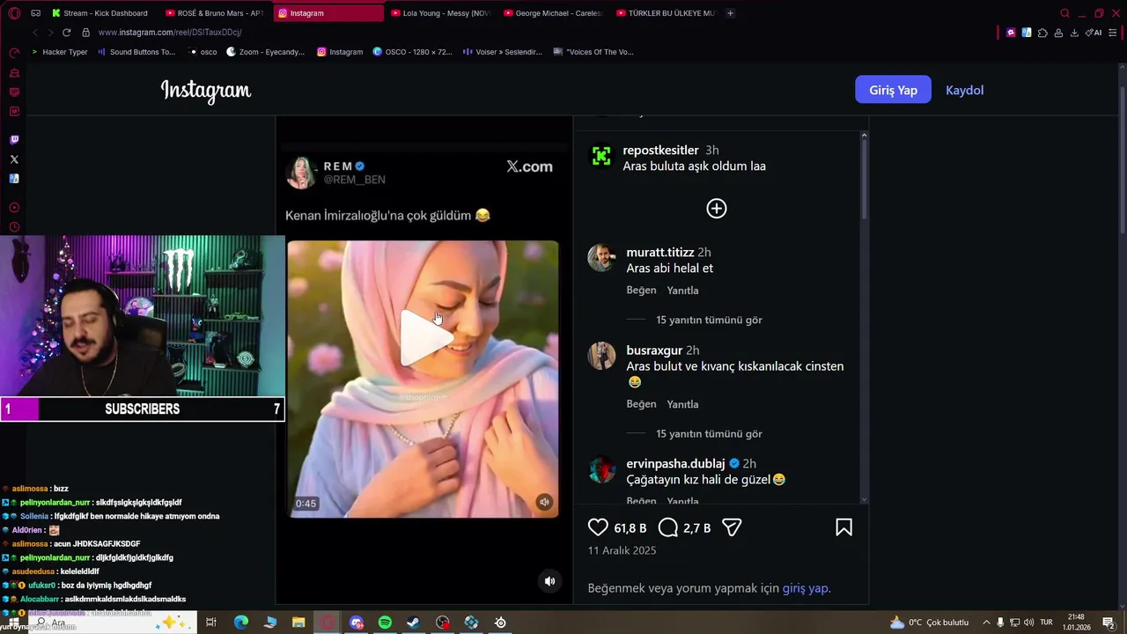
Task: Unmute the reel using bottom speaker button
Action: [x=549, y=581]
